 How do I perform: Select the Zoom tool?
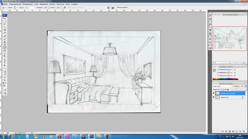click(5, 81)
